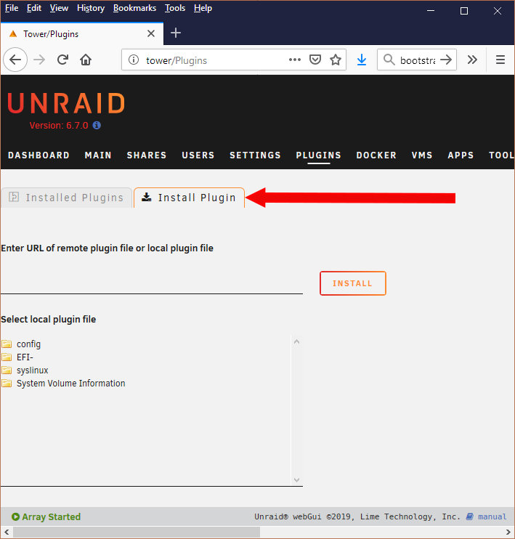Click the bootstra search box

[418, 60]
